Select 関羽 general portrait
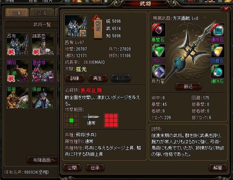The image size is (233, 180). [17, 71]
